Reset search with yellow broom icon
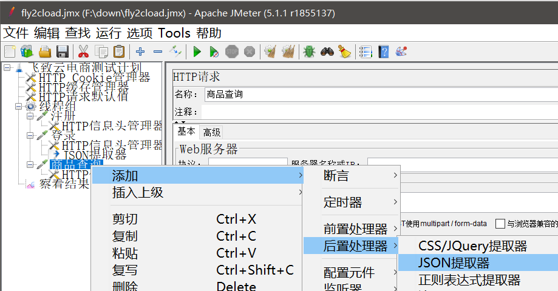 [x=344, y=52]
